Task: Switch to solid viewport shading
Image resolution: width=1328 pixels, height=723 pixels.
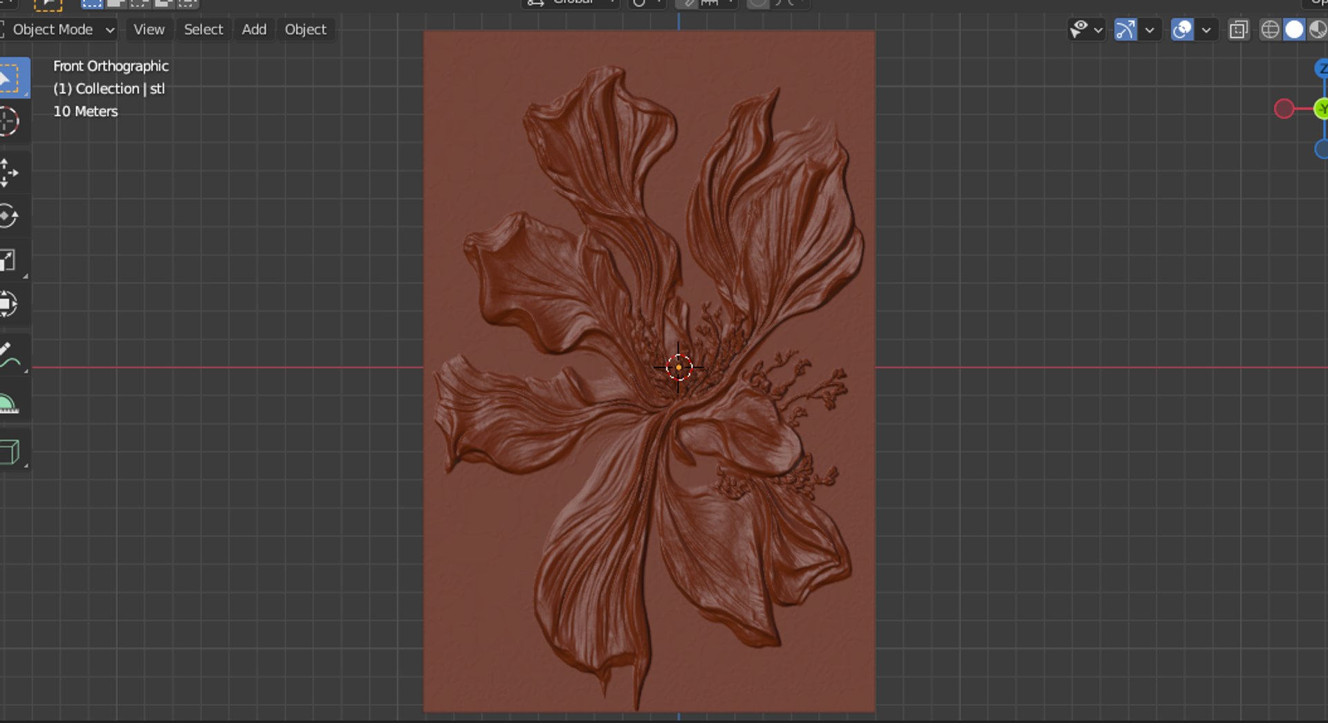Action: tap(1293, 30)
